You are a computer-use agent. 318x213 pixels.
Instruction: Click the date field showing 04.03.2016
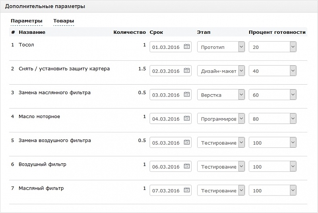[x=166, y=118]
